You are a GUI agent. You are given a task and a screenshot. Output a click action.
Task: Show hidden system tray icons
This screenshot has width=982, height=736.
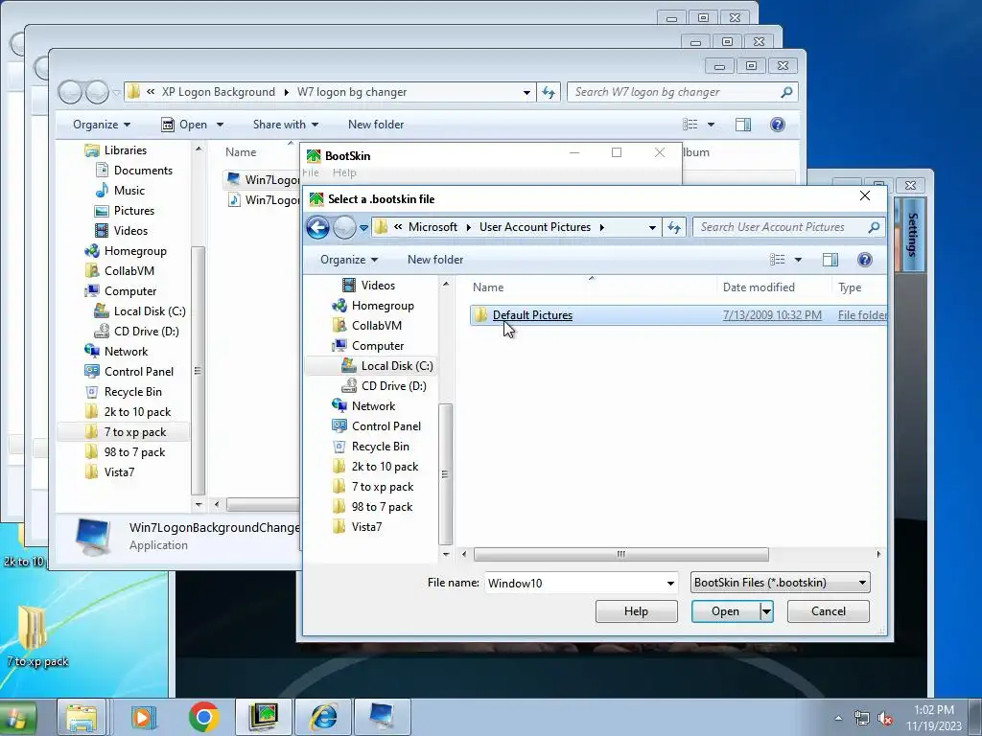click(x=838, y=719)
